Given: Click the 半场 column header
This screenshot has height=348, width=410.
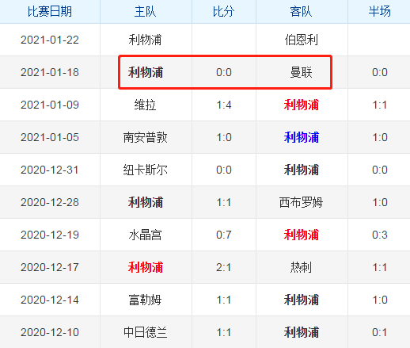Looking at the screenshot, I should (x=380, y=12).
